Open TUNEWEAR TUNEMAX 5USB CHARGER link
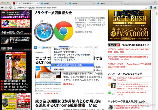 (129, 79)
